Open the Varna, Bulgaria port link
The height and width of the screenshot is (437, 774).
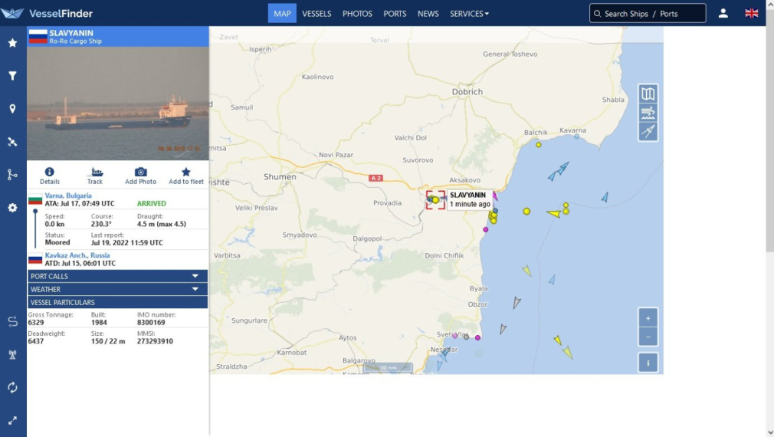pos(68,195)
